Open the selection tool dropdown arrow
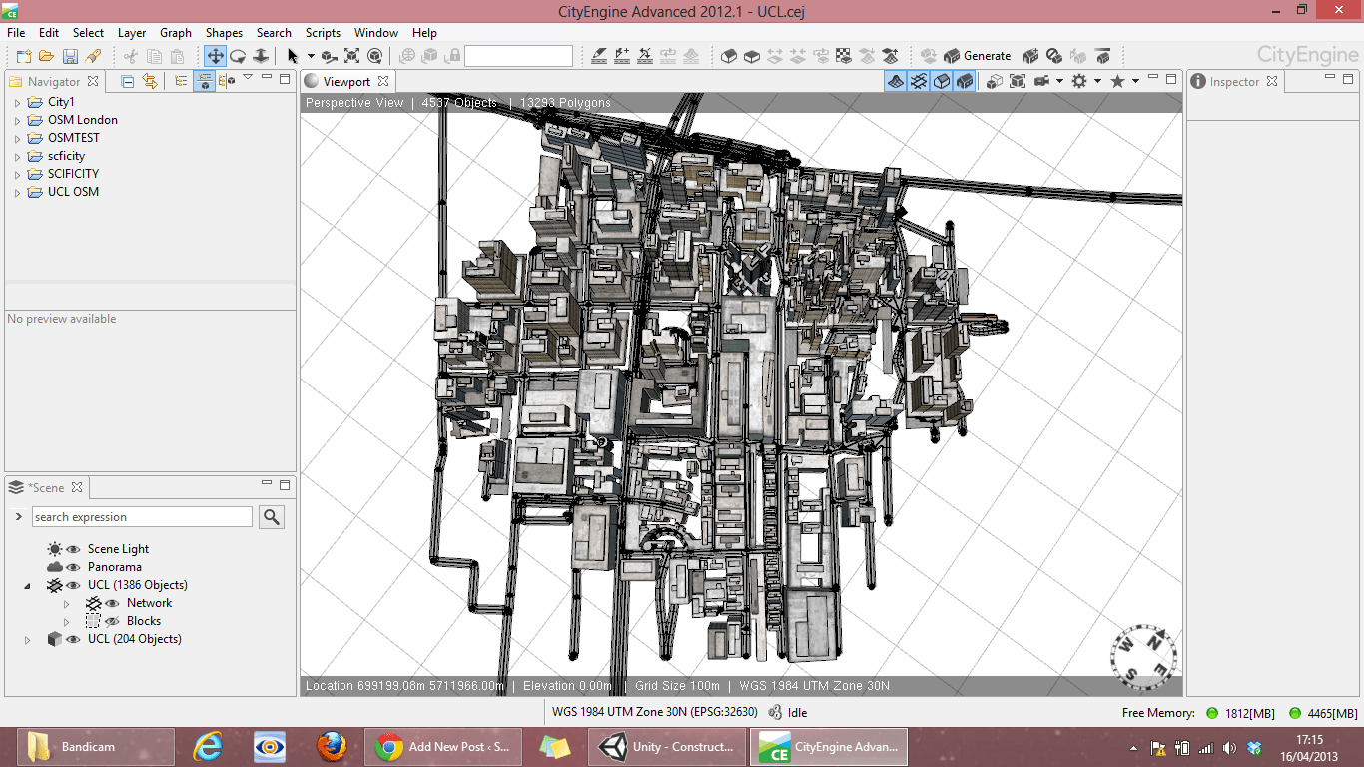1364x767 pixels. tap(311, 56)
